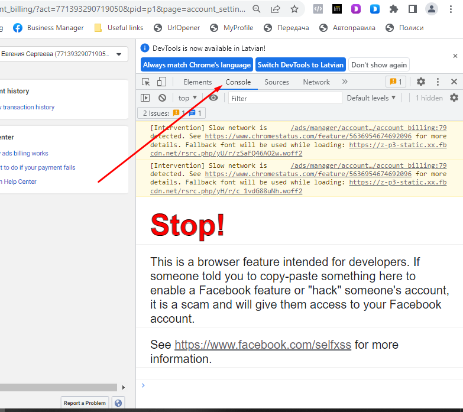Activate the inspect element picker icon
This screenshot has height=412, width=463.
(146, 82)
